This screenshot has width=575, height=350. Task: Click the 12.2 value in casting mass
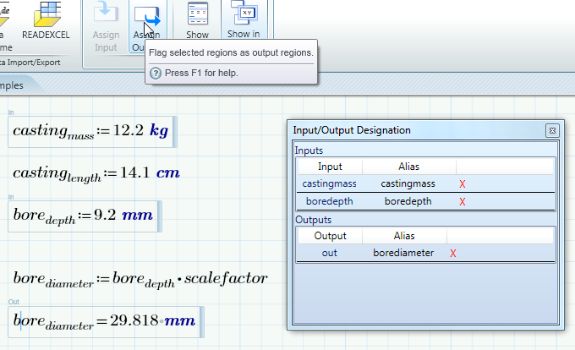tap(129, 130)
